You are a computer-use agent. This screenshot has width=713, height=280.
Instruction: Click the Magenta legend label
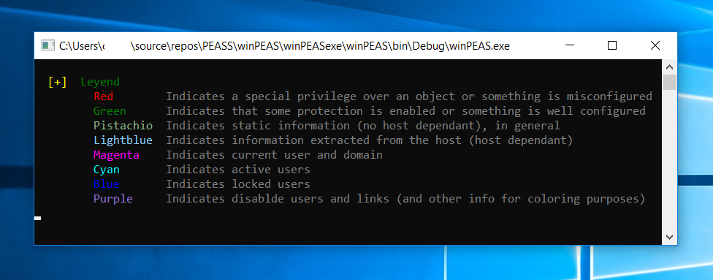(116, 155)
